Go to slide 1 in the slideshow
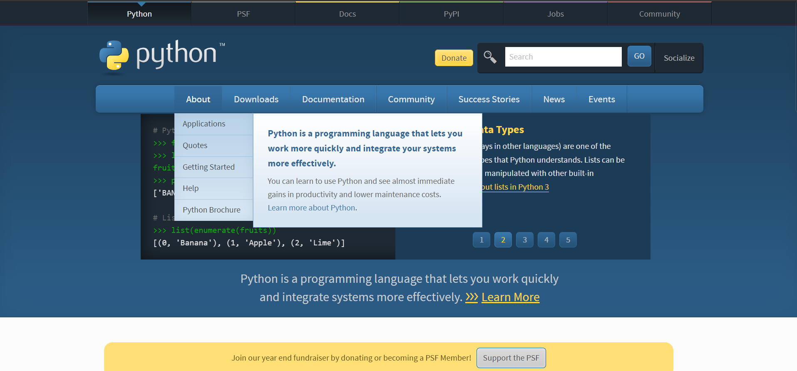The width and height of the screenshot is (797, 371). (x=482, y=240)
